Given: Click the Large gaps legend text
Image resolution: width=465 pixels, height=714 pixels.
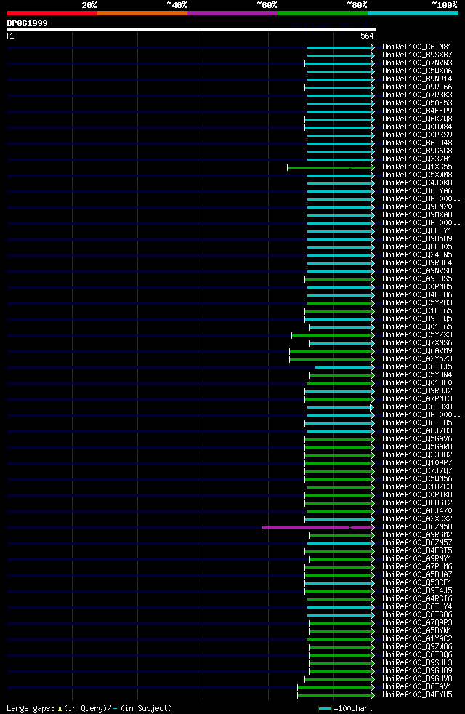Looking at the screenshot, I should (x=89, y=708).
